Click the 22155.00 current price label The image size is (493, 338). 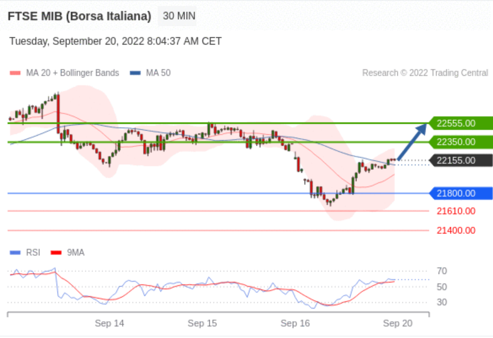[460, 160]
